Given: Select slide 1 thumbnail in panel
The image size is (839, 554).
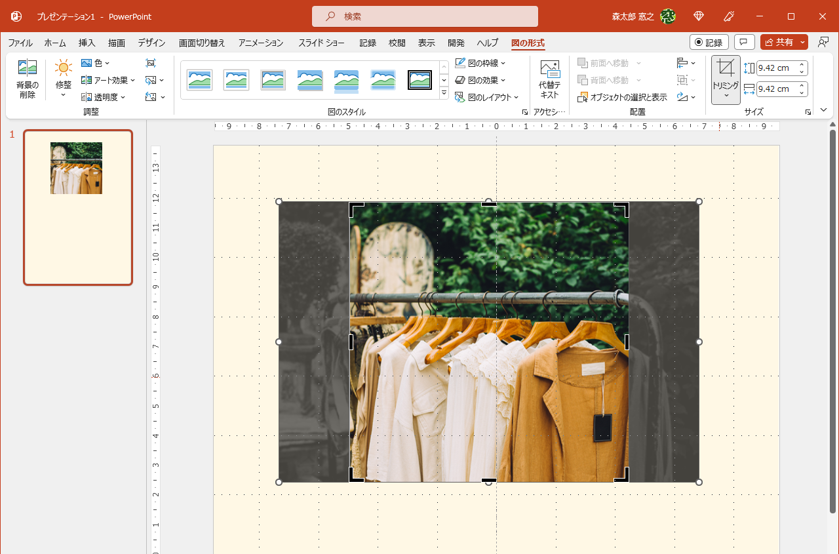Looking at the screenshot, I should pyautogui.click(x=78, y=207).
